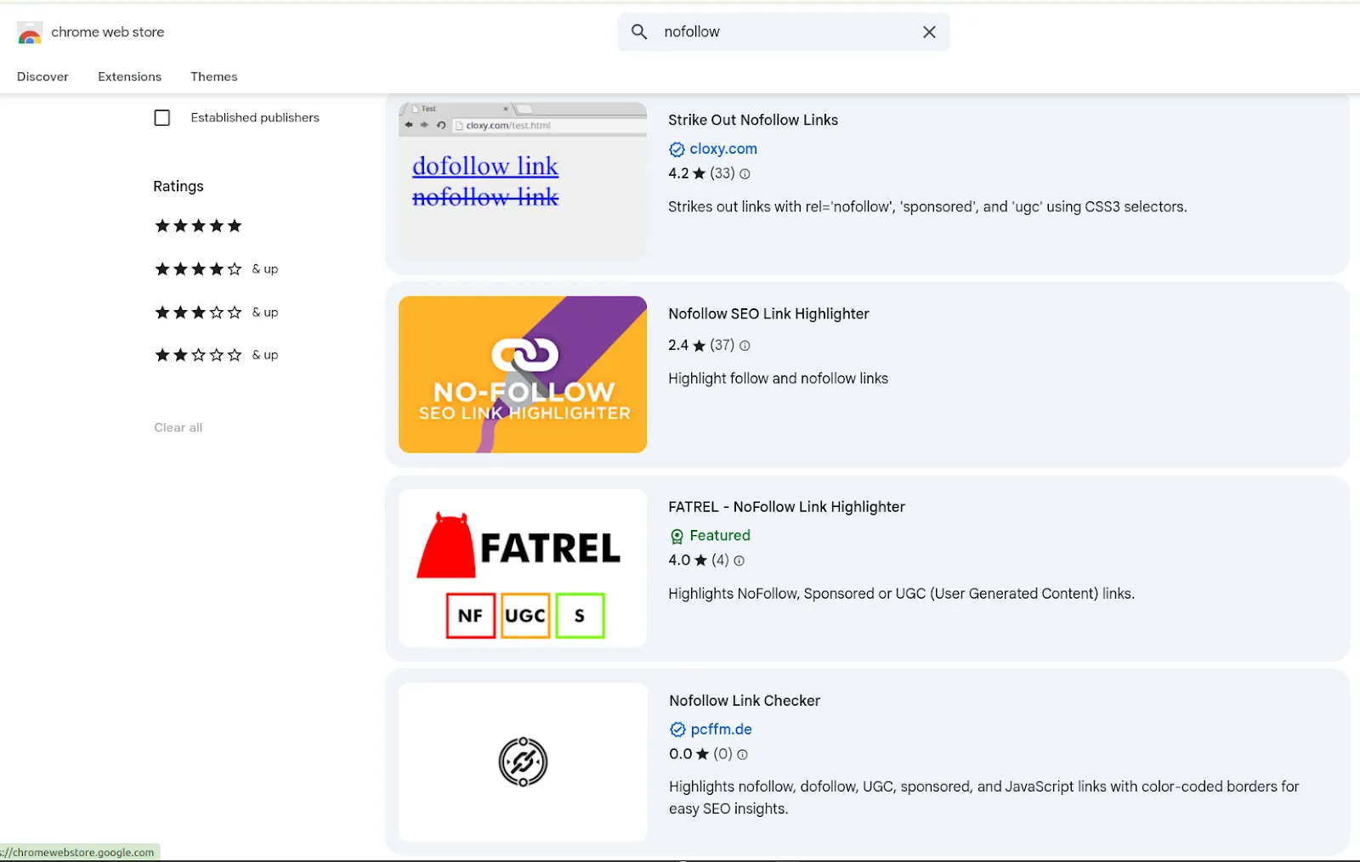Clear the nofollow search using the X icon

(929, 31)
